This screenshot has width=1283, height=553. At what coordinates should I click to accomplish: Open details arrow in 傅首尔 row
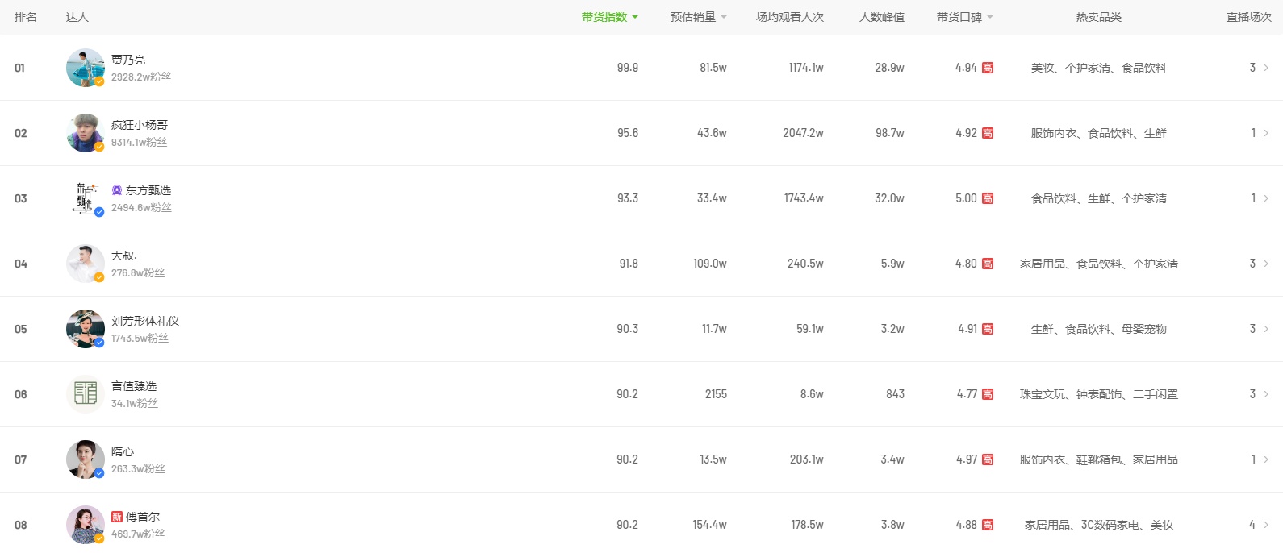click(x=1266, y=525)
